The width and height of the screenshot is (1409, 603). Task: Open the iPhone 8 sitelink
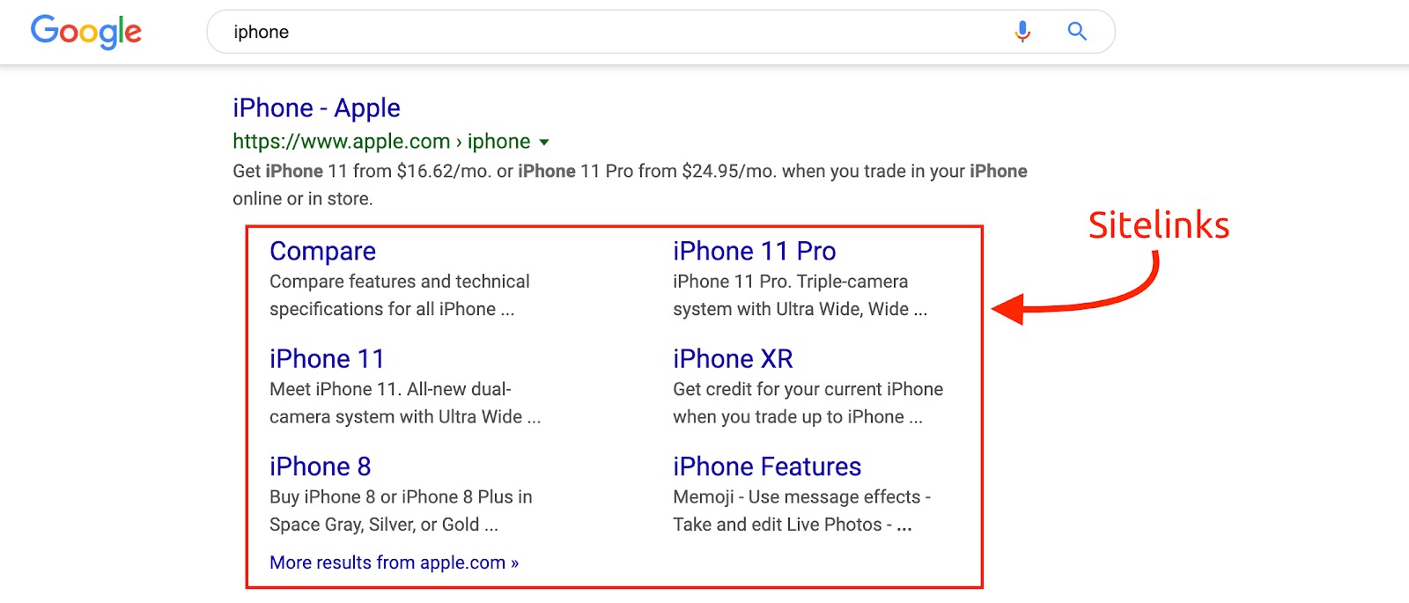pyautogui.click(x=320, y=467)
